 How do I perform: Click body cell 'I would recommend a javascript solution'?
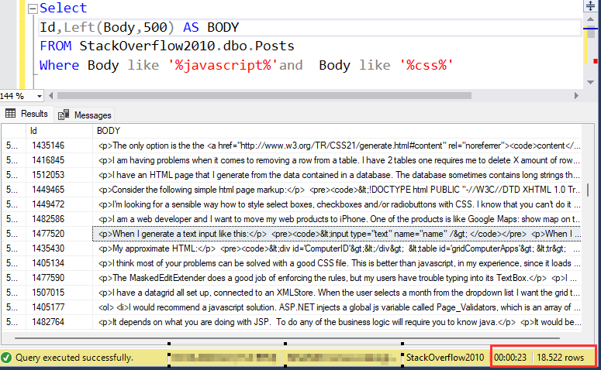pyautogui.click(x=337, y=307)
